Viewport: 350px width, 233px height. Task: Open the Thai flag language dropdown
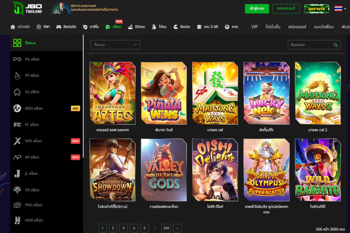coord(340,9)
